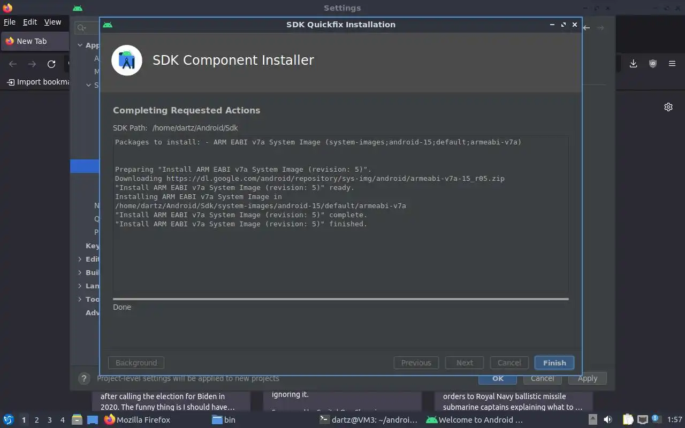Expand the Build settings node
The height and width of the screenshot is (428, 685).
(x=80, y=272)
